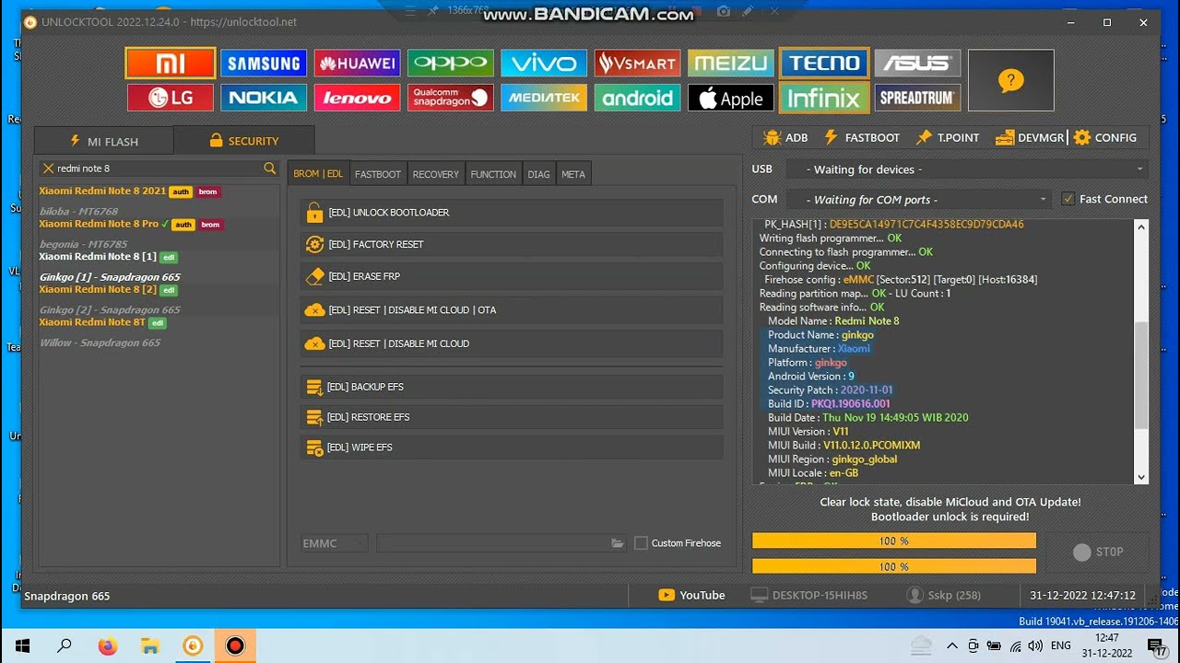Open the DIAG tab
The image size is (1180, 663).
[538, 174]
